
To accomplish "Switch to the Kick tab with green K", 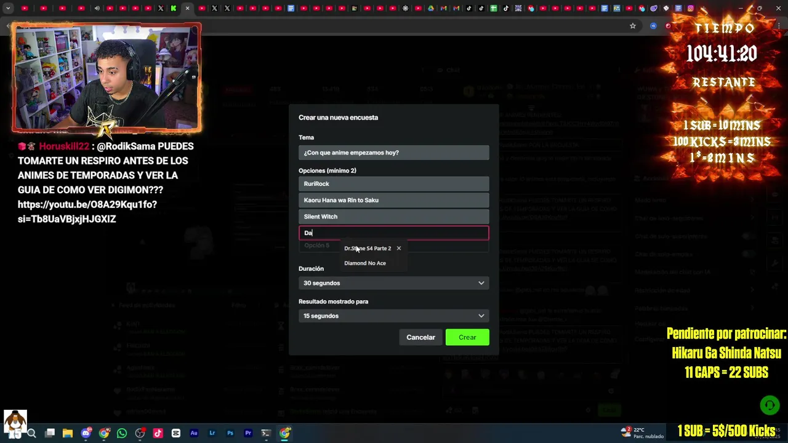I will pos(174,8).
